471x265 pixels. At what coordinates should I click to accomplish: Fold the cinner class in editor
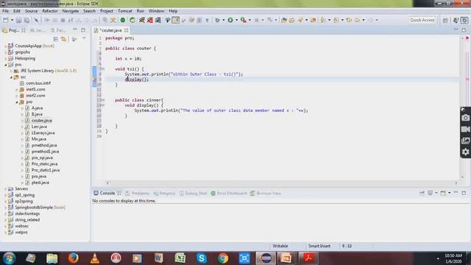(103, 100)
